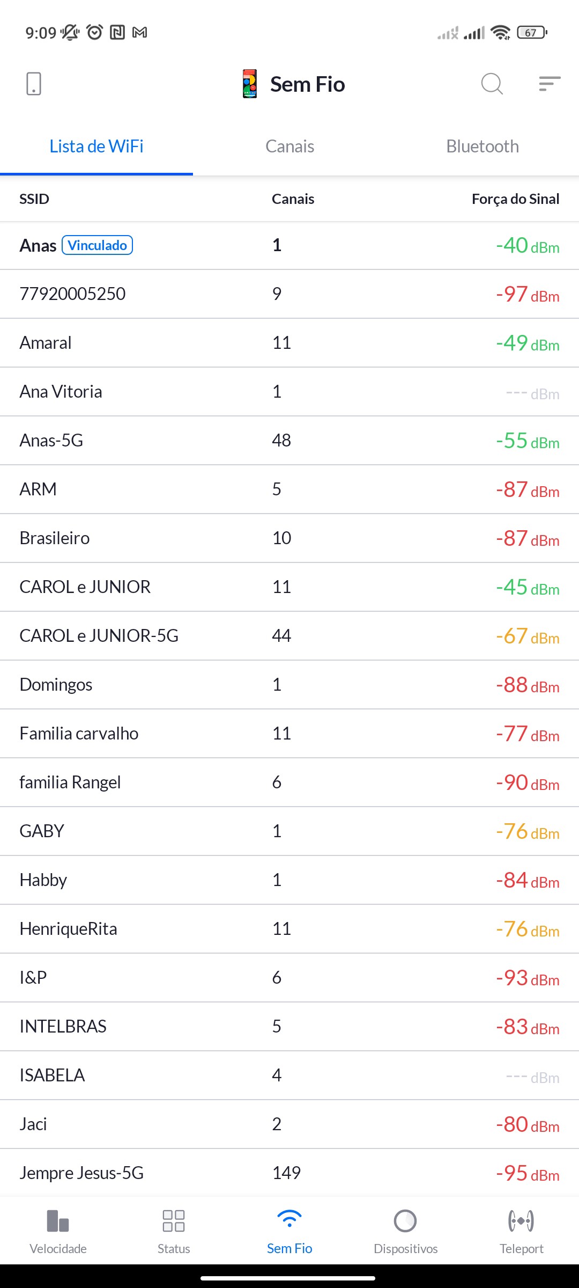Tap the SSID column header
Screen dimensions: 579x1288
[x=34, y=199]
